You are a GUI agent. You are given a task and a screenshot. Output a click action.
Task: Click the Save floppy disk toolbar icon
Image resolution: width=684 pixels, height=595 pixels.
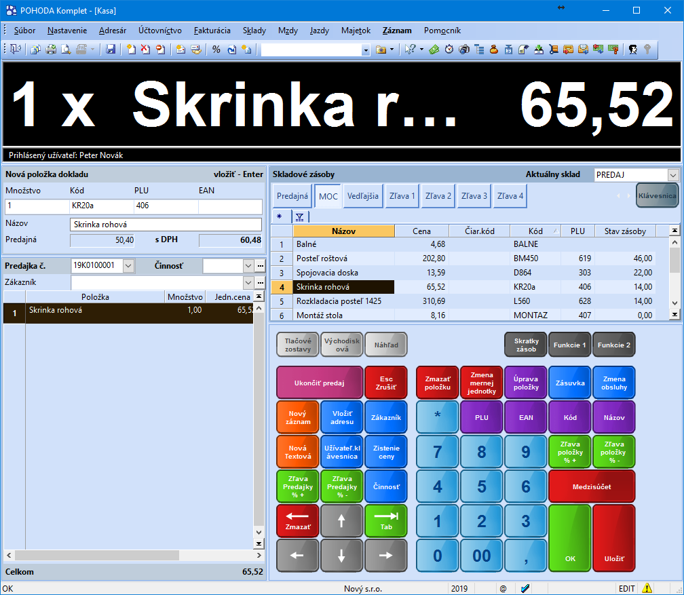pyautogui.click(x=111, y=50)
